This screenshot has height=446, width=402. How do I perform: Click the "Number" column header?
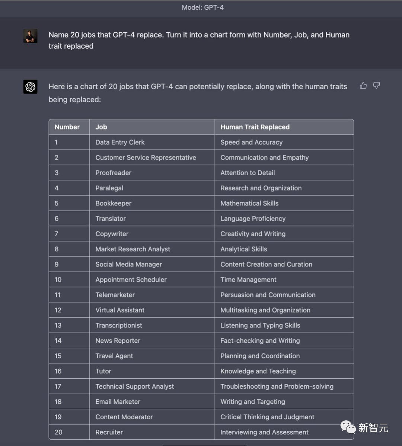[x=67, y=127]
